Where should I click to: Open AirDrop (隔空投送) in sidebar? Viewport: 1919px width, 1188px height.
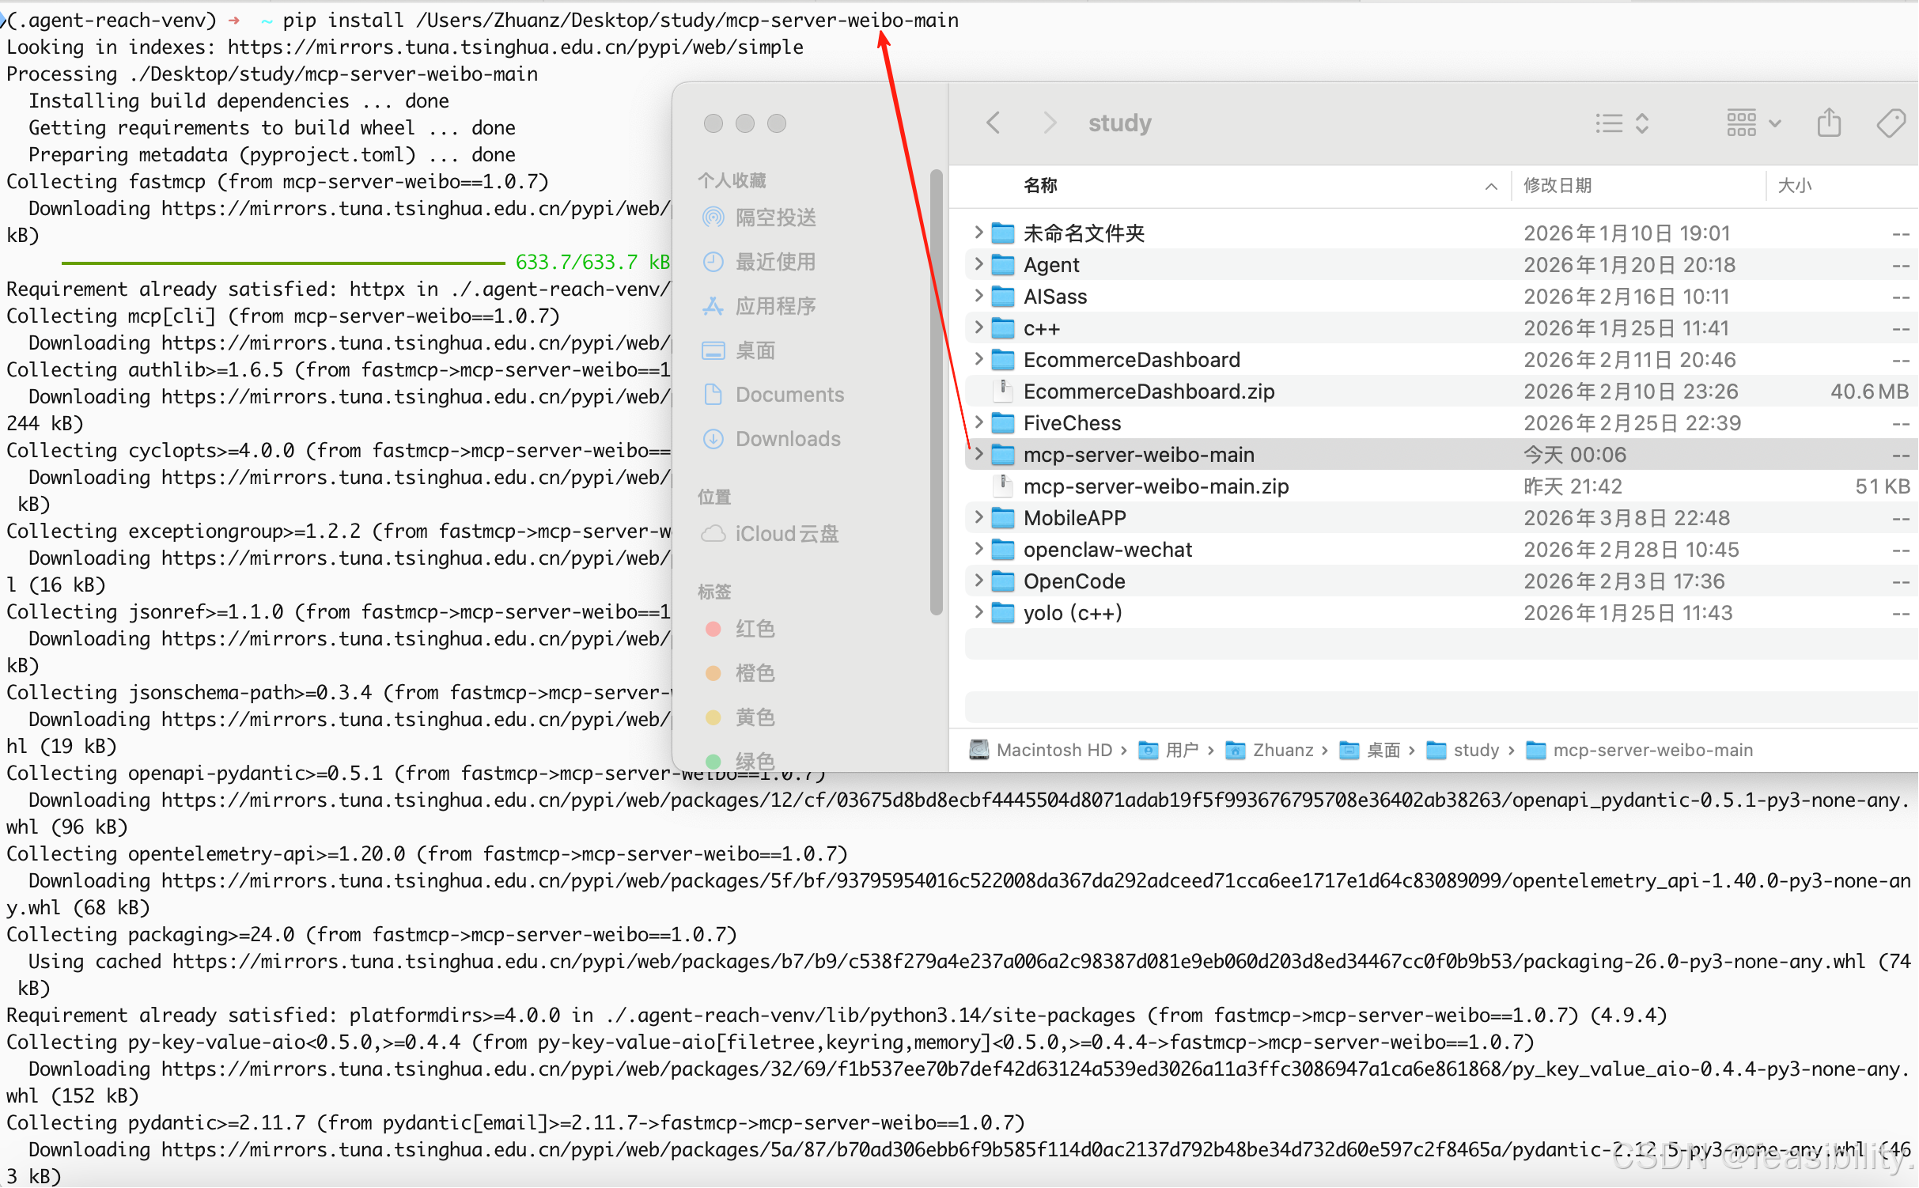(774, 218)
